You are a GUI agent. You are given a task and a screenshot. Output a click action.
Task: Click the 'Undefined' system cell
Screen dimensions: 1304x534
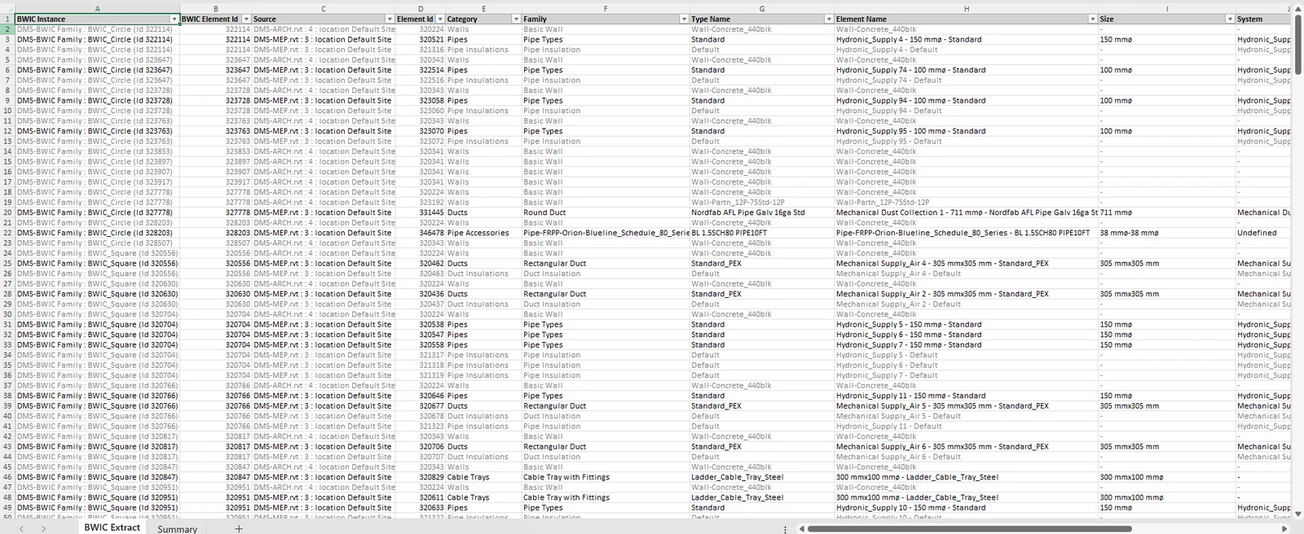(x=1263, y=233)
